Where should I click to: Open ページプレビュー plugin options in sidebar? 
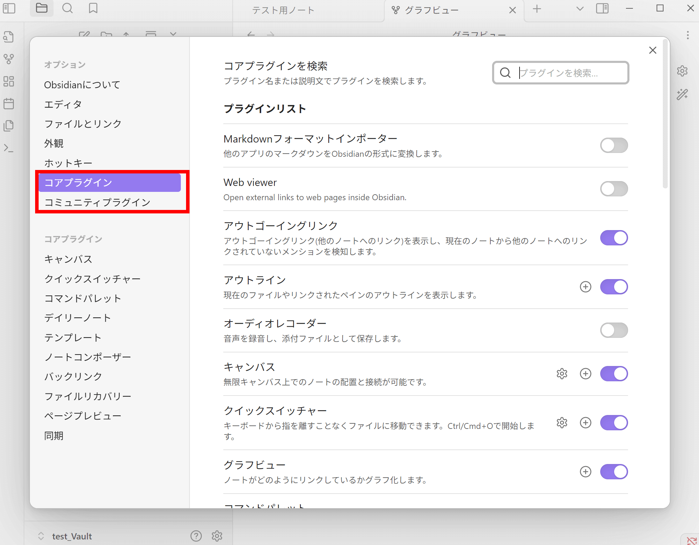click(x=110, y=416)
